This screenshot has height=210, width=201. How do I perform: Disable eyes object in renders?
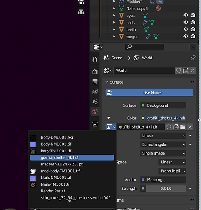click(193, 15)
